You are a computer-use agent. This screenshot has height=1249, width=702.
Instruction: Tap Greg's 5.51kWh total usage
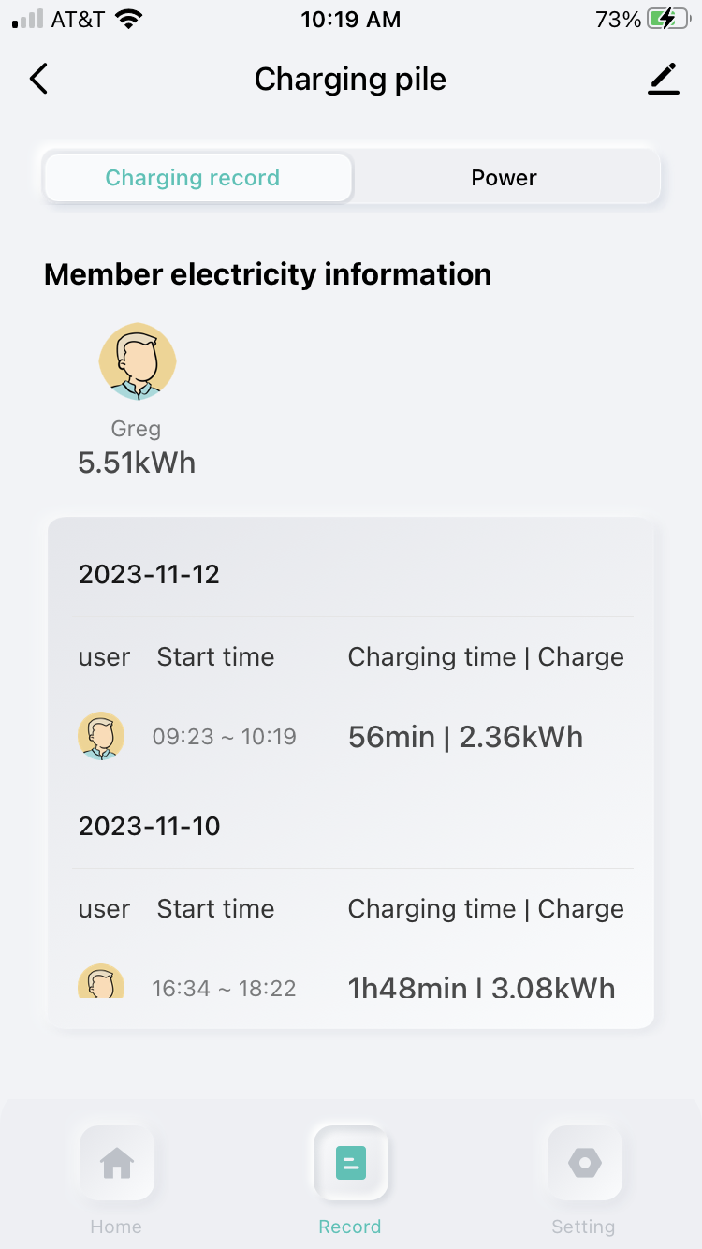coord(137,463)
